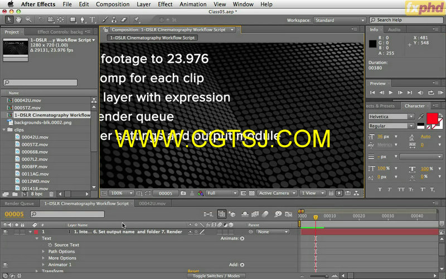The width and height of the screenshot is (446, 279).
Task: Open the Composition menu
Action: pyautogui.click(x=113, y=4)
